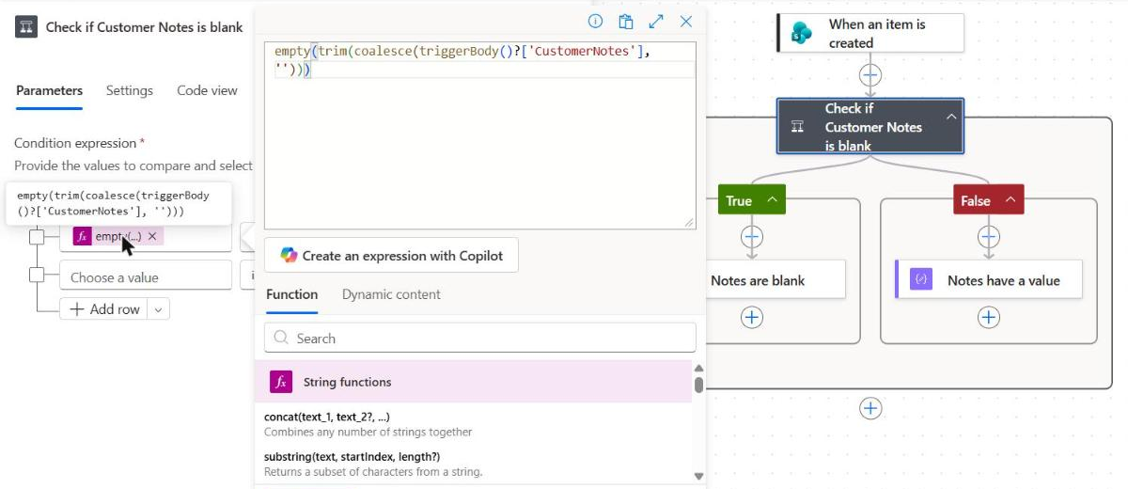Select the concat function entry

475,424
